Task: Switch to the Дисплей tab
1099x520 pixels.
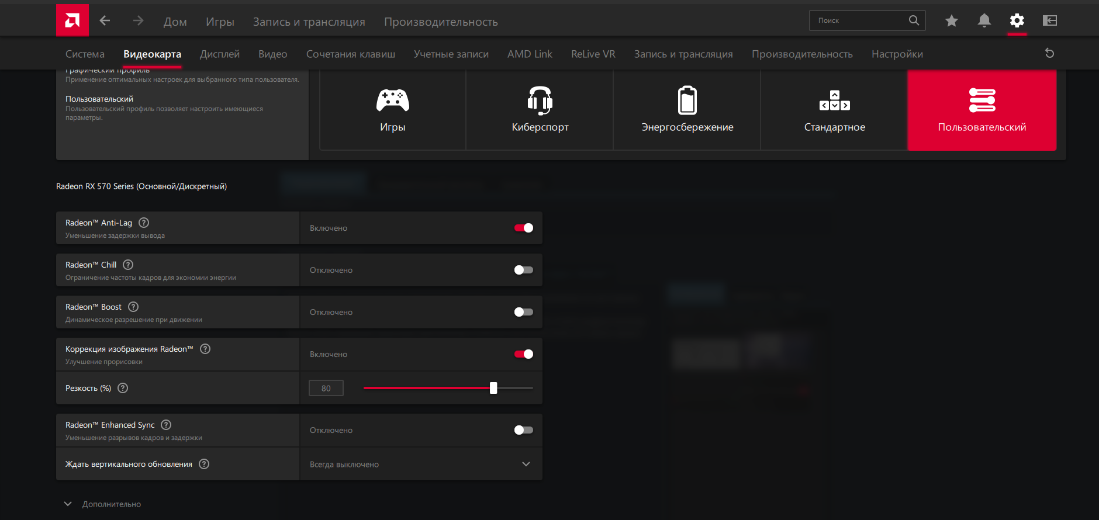Action: 220,54
